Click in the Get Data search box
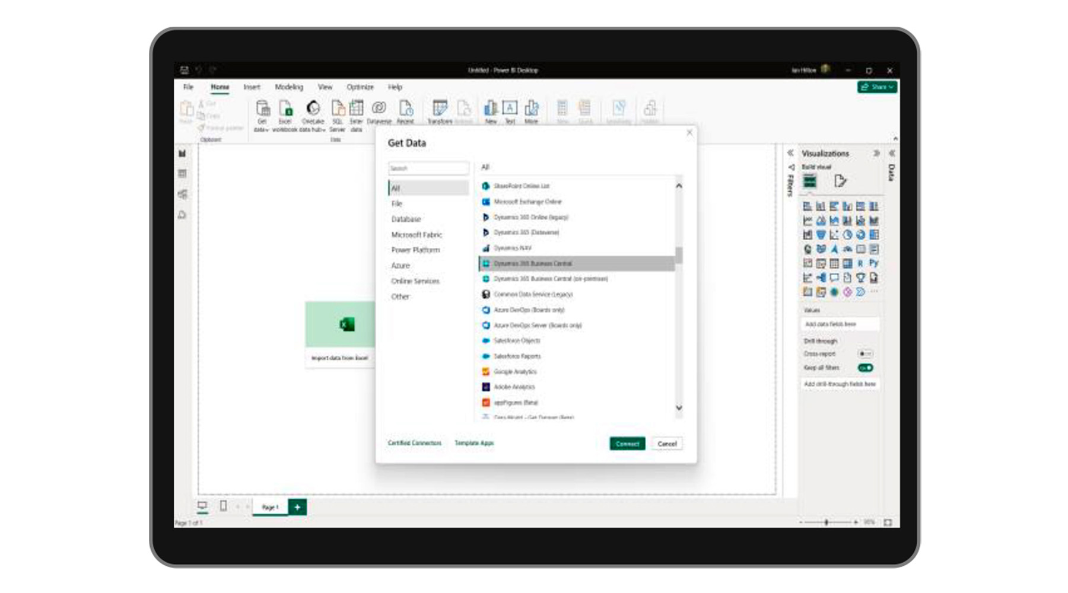Image resolution: width=1068 pixels, height=593 pixels. (x=428, y=168)
